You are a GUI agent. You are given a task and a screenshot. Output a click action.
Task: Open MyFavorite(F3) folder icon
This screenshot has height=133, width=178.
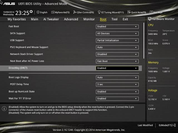tap(53, 12)
